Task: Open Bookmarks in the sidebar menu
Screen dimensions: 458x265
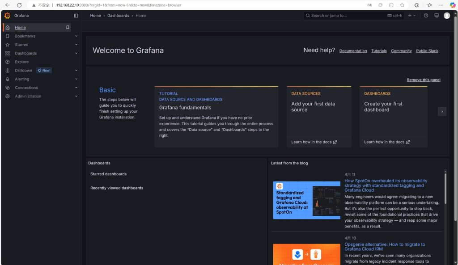Action: (x=25, y=36)
